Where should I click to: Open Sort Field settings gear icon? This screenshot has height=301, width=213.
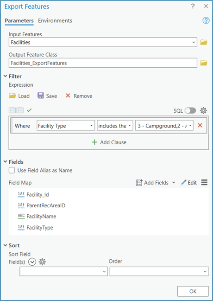pos(42,262)
